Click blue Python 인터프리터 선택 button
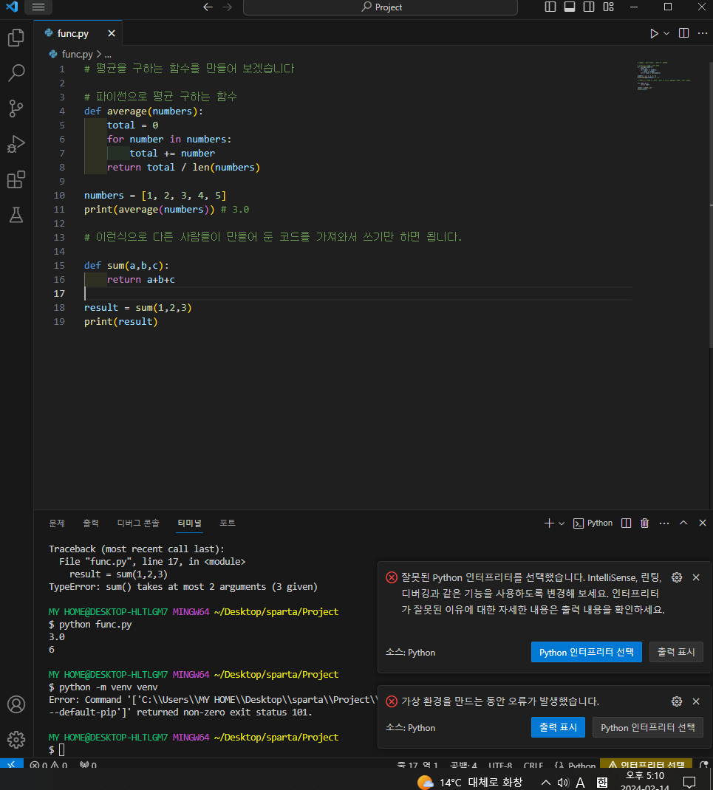Screen dimensions: 713x790 587,652
